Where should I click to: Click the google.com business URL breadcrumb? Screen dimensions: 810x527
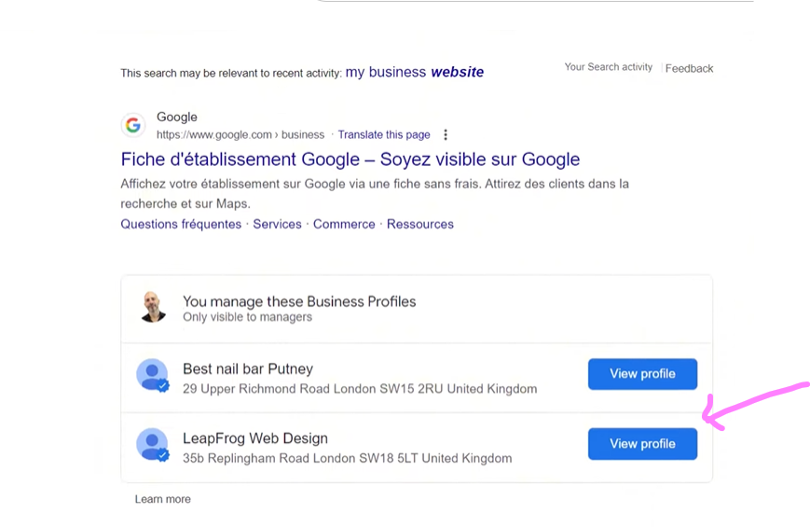tap(240, 134)
